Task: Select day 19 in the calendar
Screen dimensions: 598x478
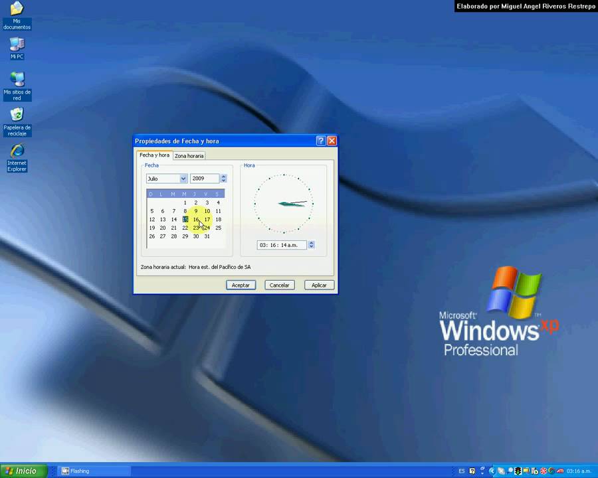Action: pyautogui.click(x=151, y=228)
